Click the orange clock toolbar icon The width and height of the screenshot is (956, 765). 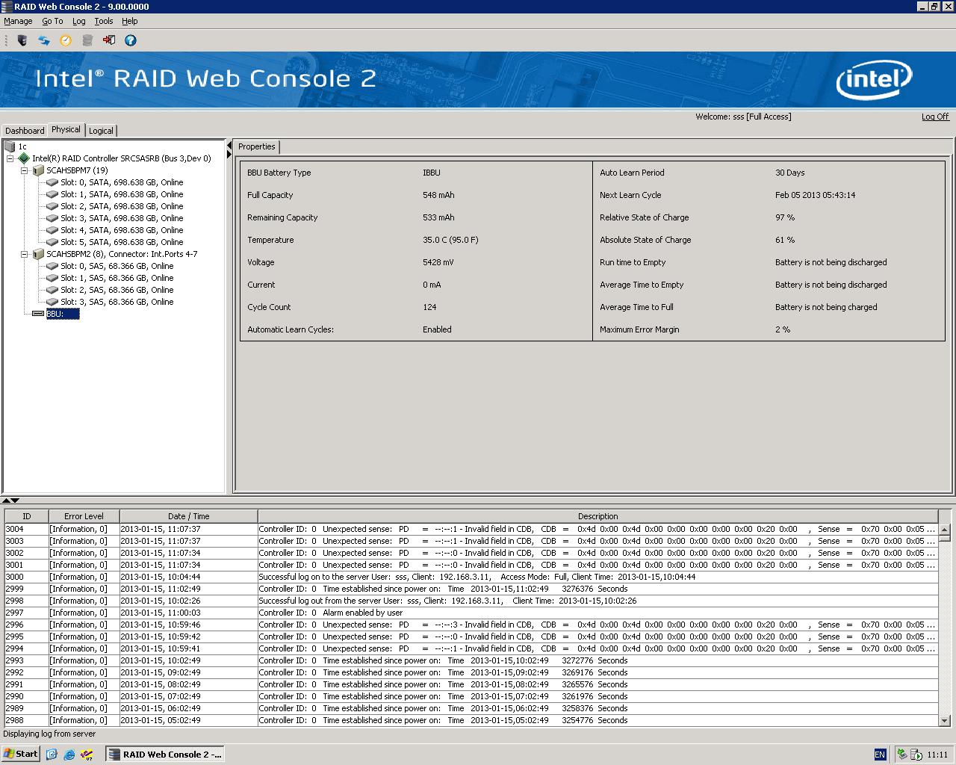[x=66, y=40]
